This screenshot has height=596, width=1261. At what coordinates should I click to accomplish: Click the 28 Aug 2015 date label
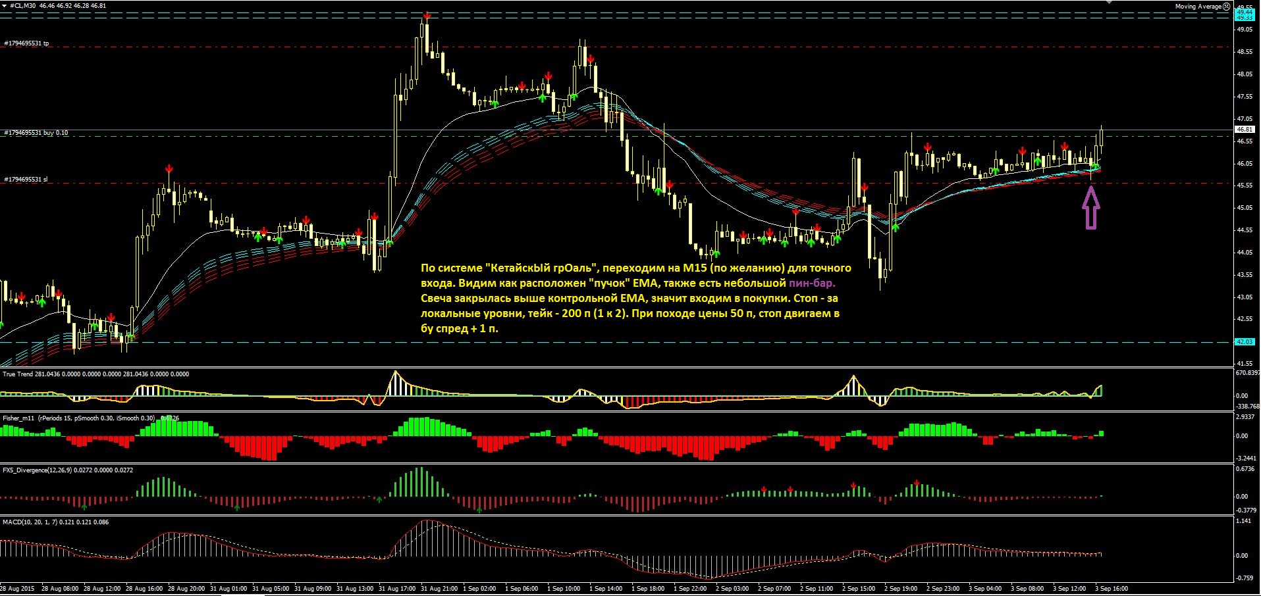(17, 589)
